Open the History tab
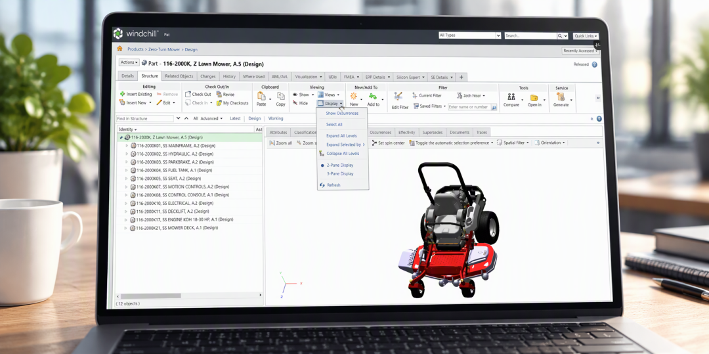This screenshot has height=354, width=709. tap(229, 77)
